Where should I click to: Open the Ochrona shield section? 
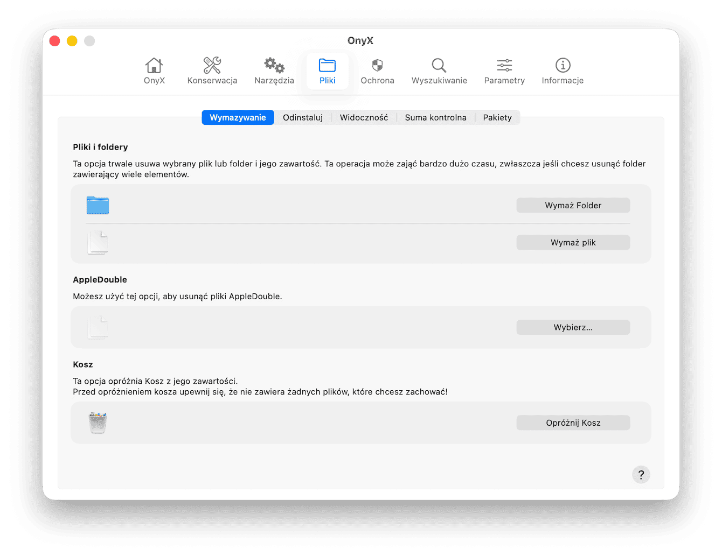tap(377, 71)
